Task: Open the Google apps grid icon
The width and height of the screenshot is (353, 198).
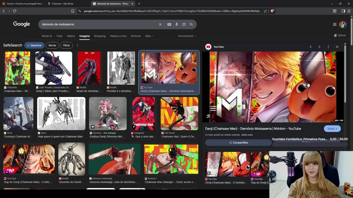Action: coord(335,24)
